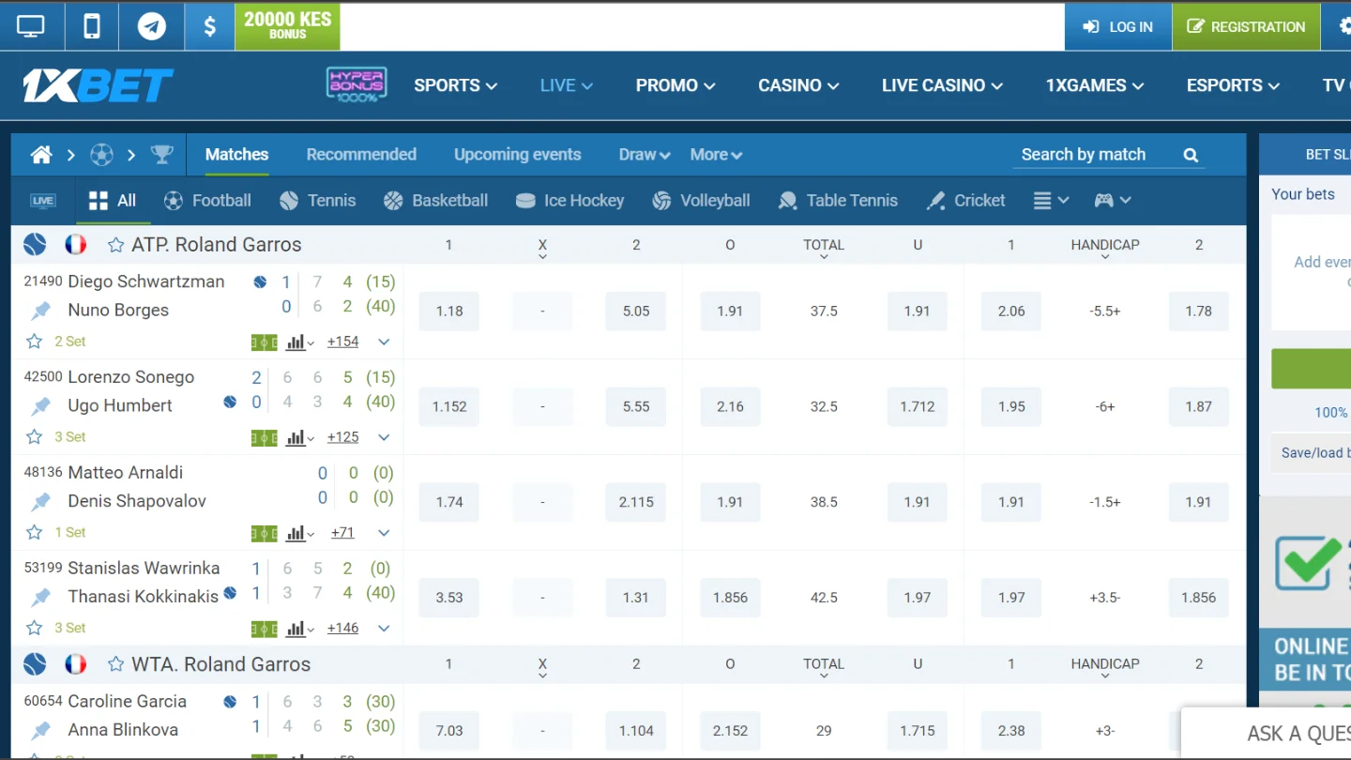The image size is (1351, 760).
Task: Star the ATP Roland Garros league
Action: click(x=115, y=245)
